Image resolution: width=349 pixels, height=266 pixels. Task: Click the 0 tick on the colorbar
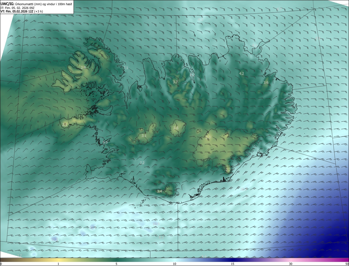click(x=1, y=264)
